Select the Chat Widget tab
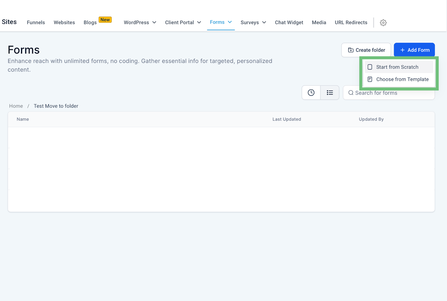Viewport: 447px width, 301px height. 289,23
